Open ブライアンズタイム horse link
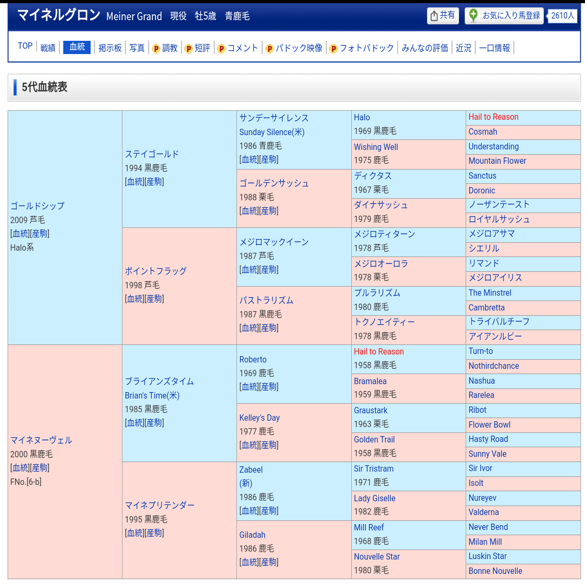The width and height of the screenshot is (585, 585). (159, 381)
